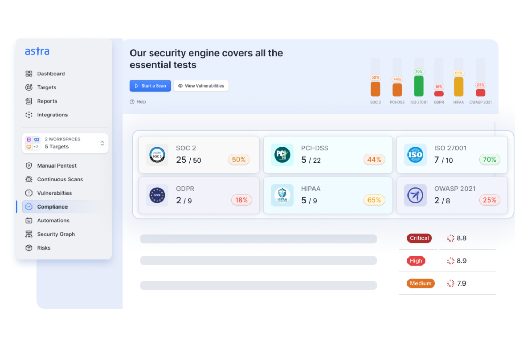
Task: Go to Automations in the sidebar
Action: point(53,220)
